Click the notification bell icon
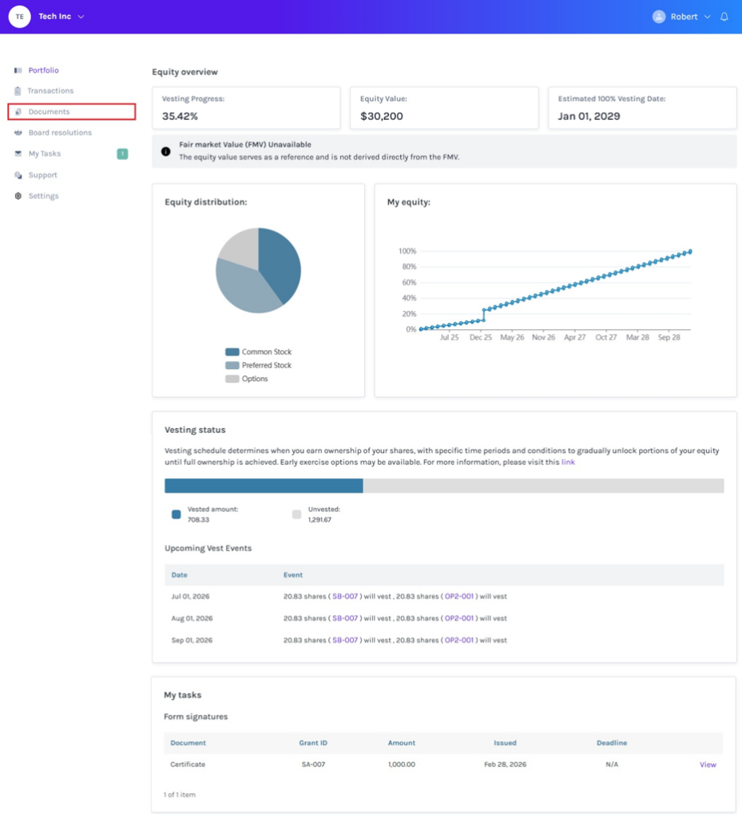The height and width of the screenshot is (818, 742). click(724, 17)
